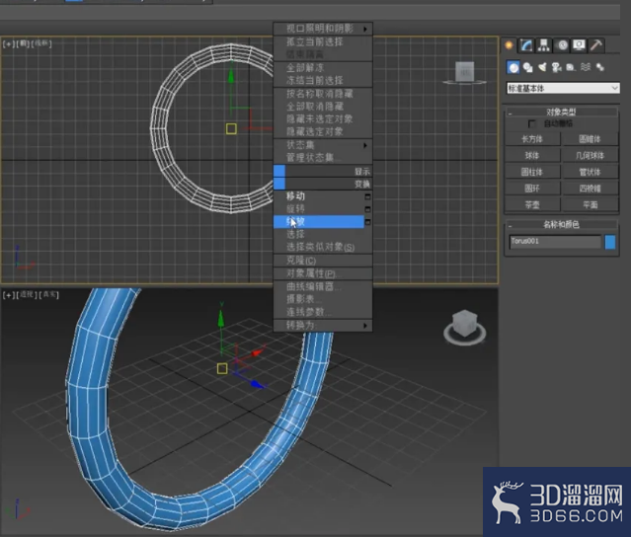Screen dimensions: 631x537
Task: Expand the 视口照明和阴影 submenu
Action: tap(323, 29)
